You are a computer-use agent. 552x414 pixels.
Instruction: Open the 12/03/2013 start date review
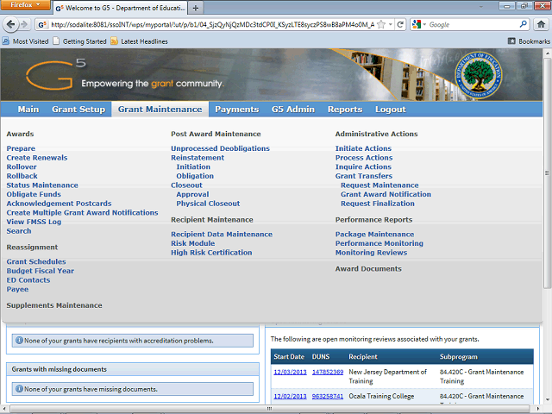pyautogui.click(x=288, y=372)
